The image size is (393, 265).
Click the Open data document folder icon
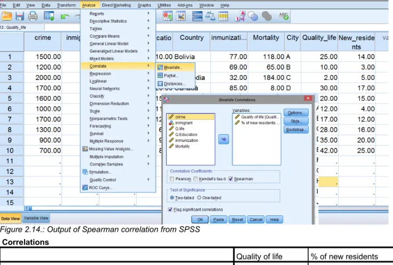[x=6, y=17]
